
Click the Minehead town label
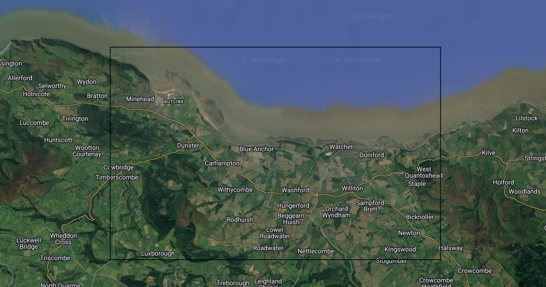point(140,99)
